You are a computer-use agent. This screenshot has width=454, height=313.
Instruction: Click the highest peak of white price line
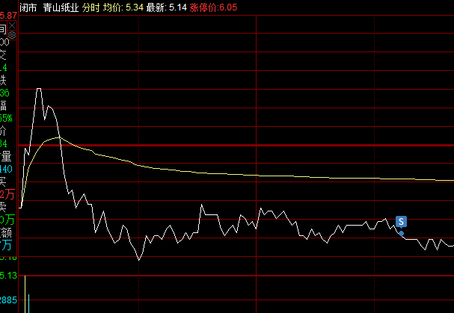pos(38,89)
